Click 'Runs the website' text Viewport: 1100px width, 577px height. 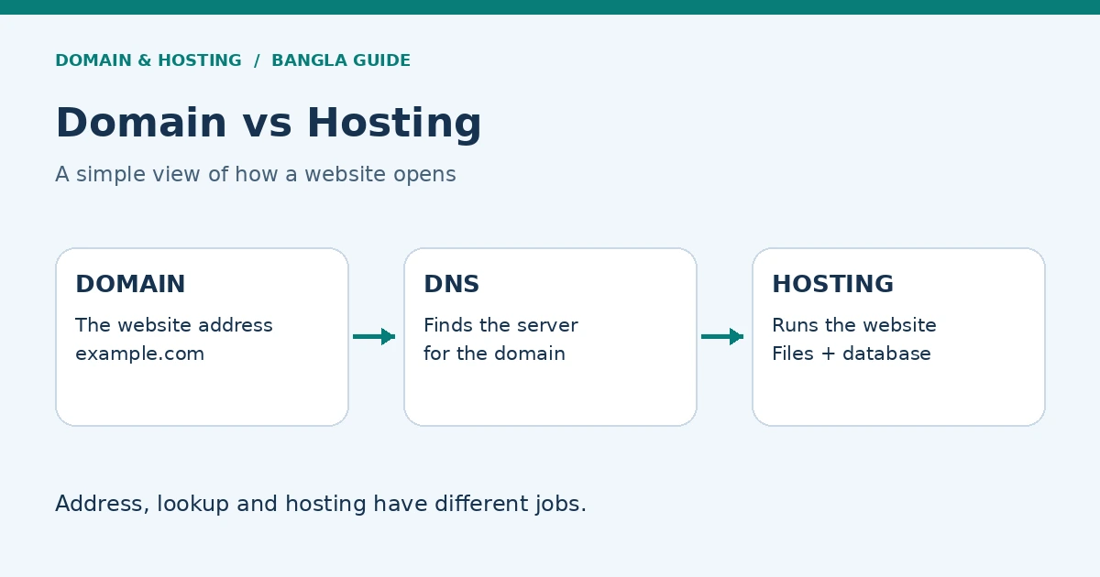854,325
